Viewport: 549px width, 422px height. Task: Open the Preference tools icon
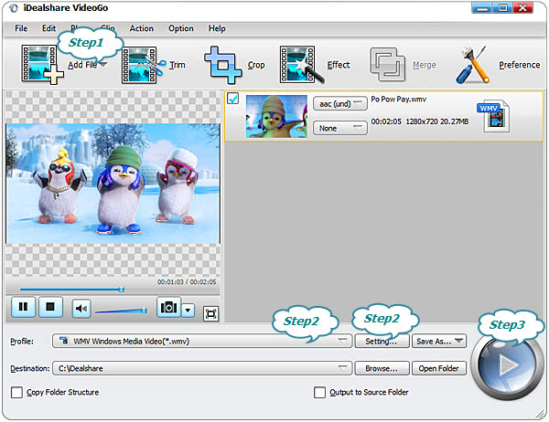point(473,65)
